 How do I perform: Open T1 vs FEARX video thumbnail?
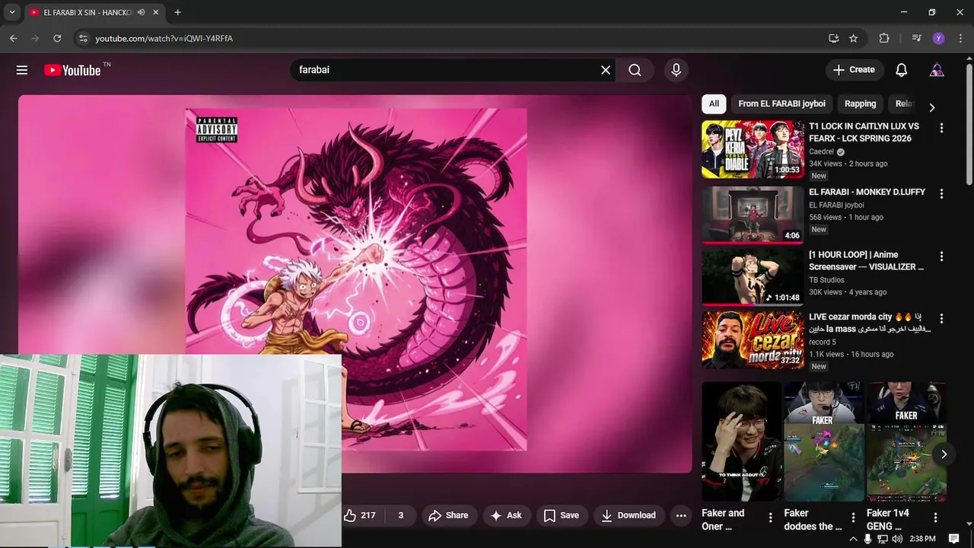[753, 149]
